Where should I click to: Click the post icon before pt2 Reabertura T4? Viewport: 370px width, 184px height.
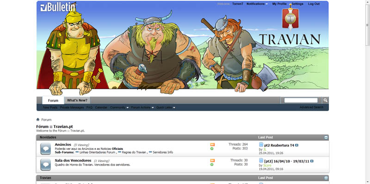click(x=261, y=144)
